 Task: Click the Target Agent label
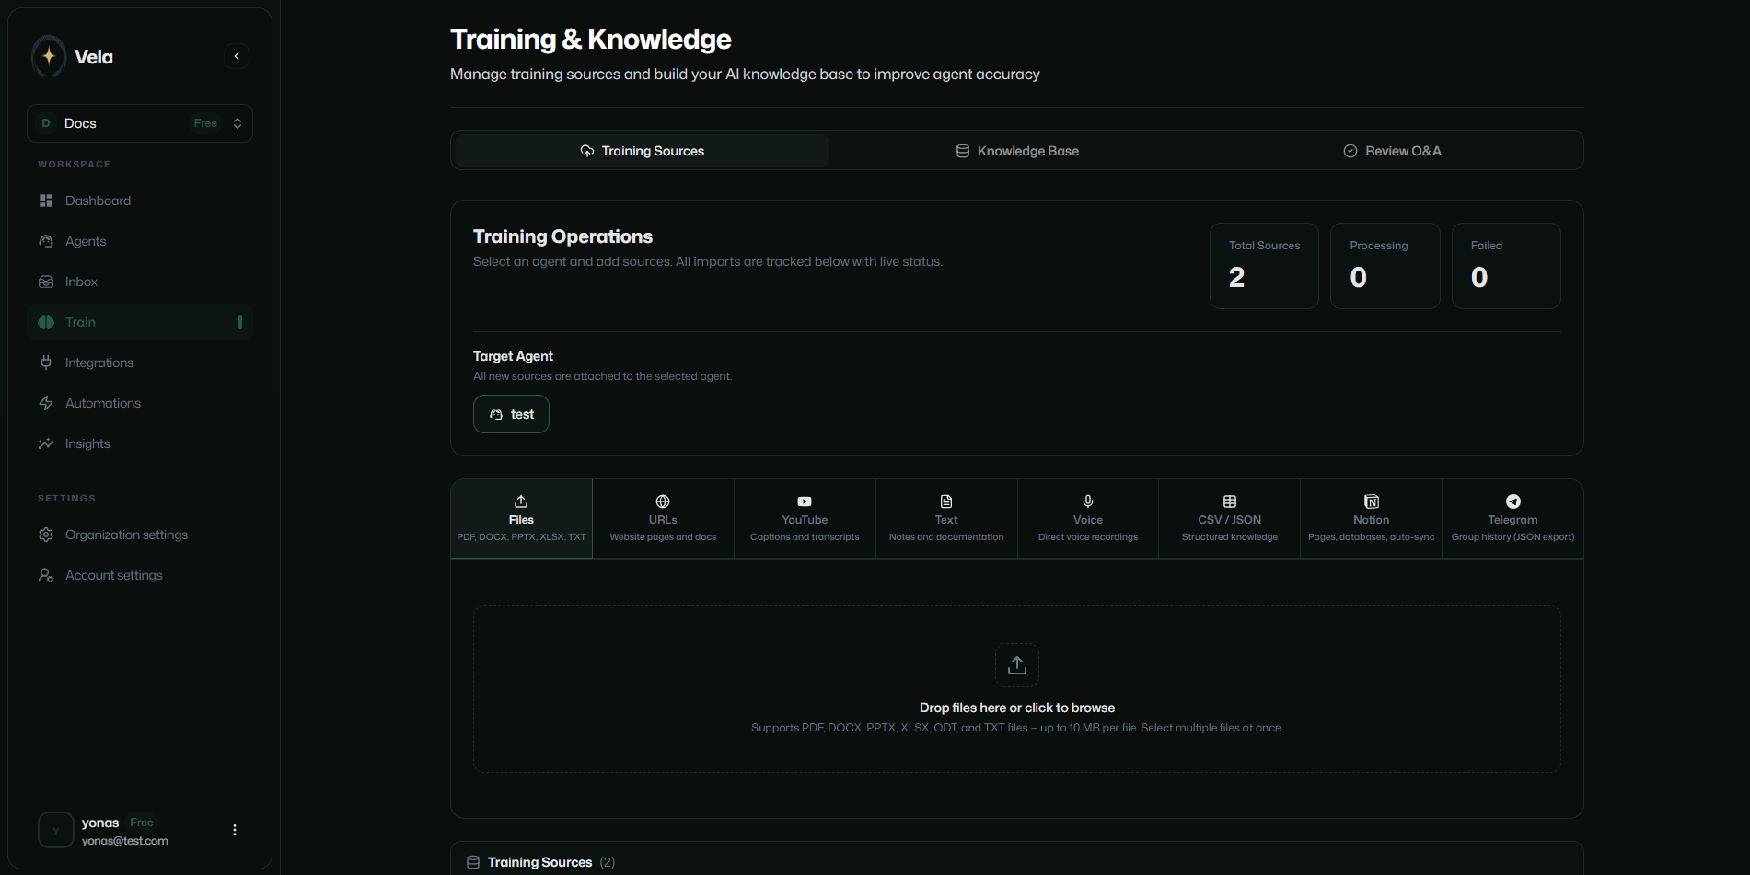click(x=513, y=356)
